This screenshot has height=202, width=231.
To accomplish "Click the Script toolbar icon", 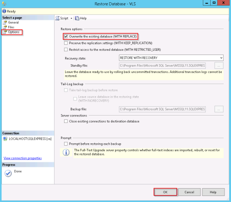I will (57, 18).
